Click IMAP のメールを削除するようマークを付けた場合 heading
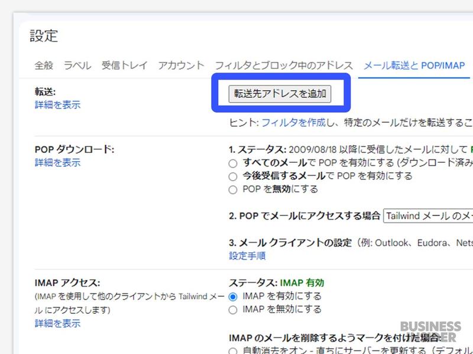The height and width of the screenshot is (354, 473). pos(335,338)
